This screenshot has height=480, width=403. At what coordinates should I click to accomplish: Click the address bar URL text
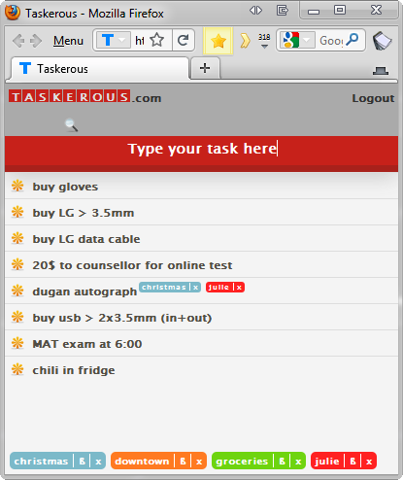pos(140,41)
